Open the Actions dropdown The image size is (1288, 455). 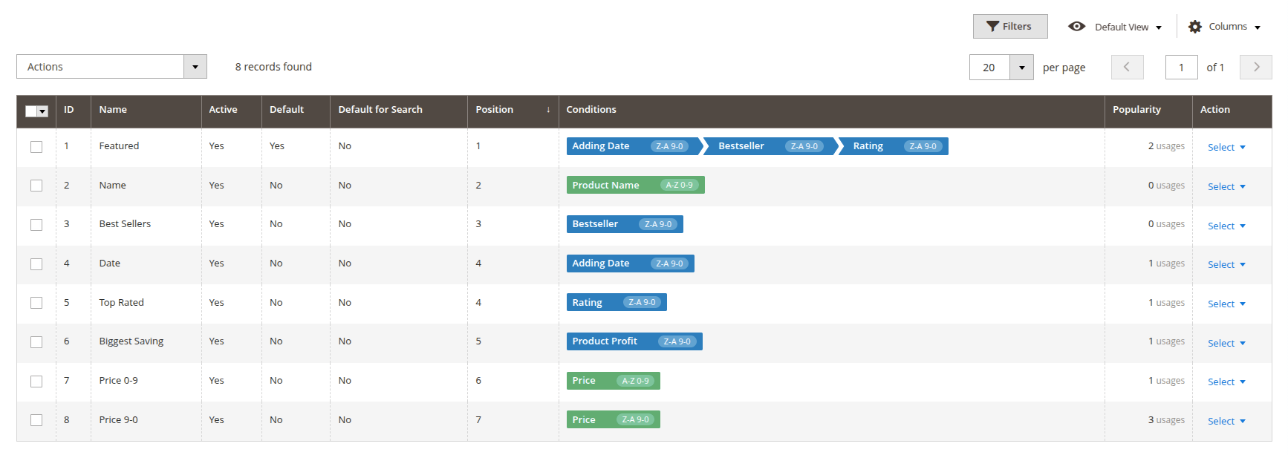[x=111, y=67]
